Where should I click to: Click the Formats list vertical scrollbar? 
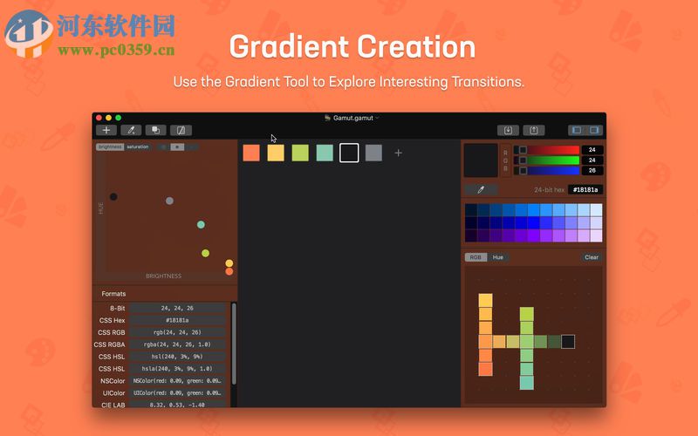(234, 344)
